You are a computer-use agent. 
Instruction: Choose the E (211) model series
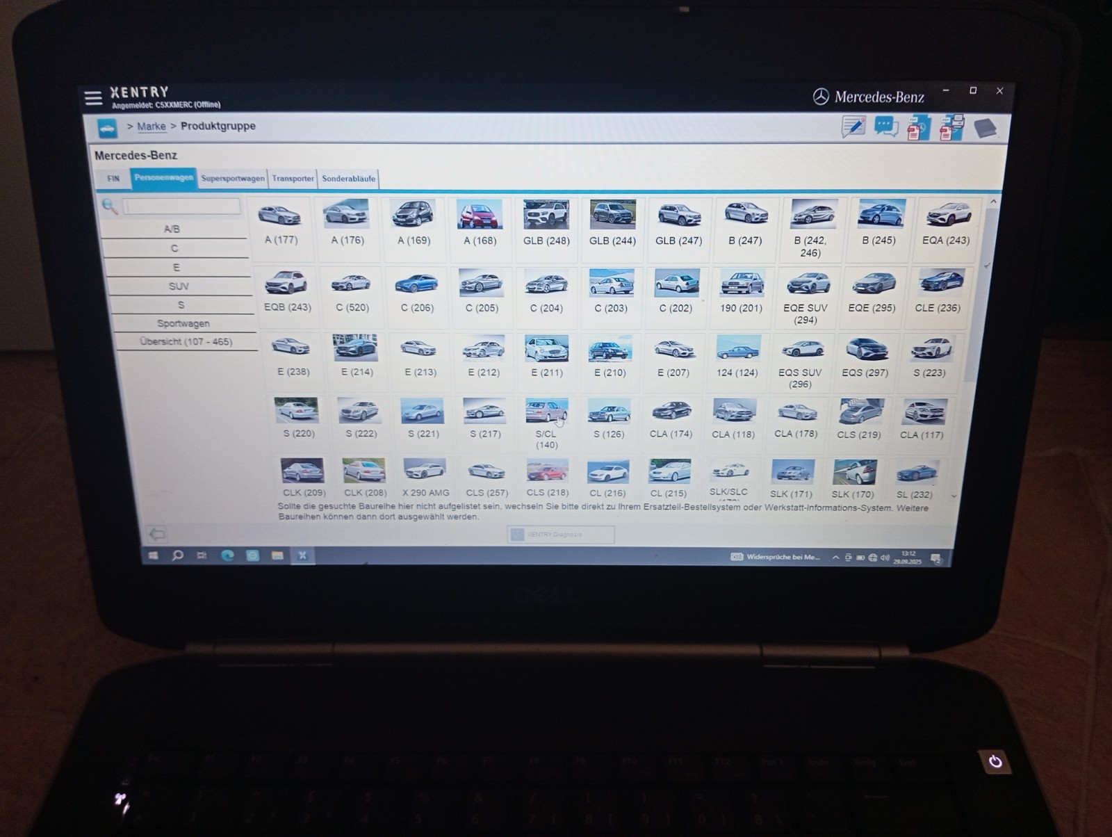(x=547, y=357)
